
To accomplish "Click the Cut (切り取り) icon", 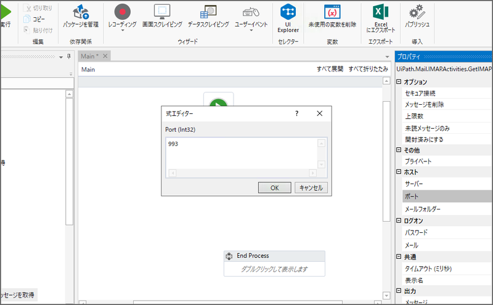I will pos(28,8).
